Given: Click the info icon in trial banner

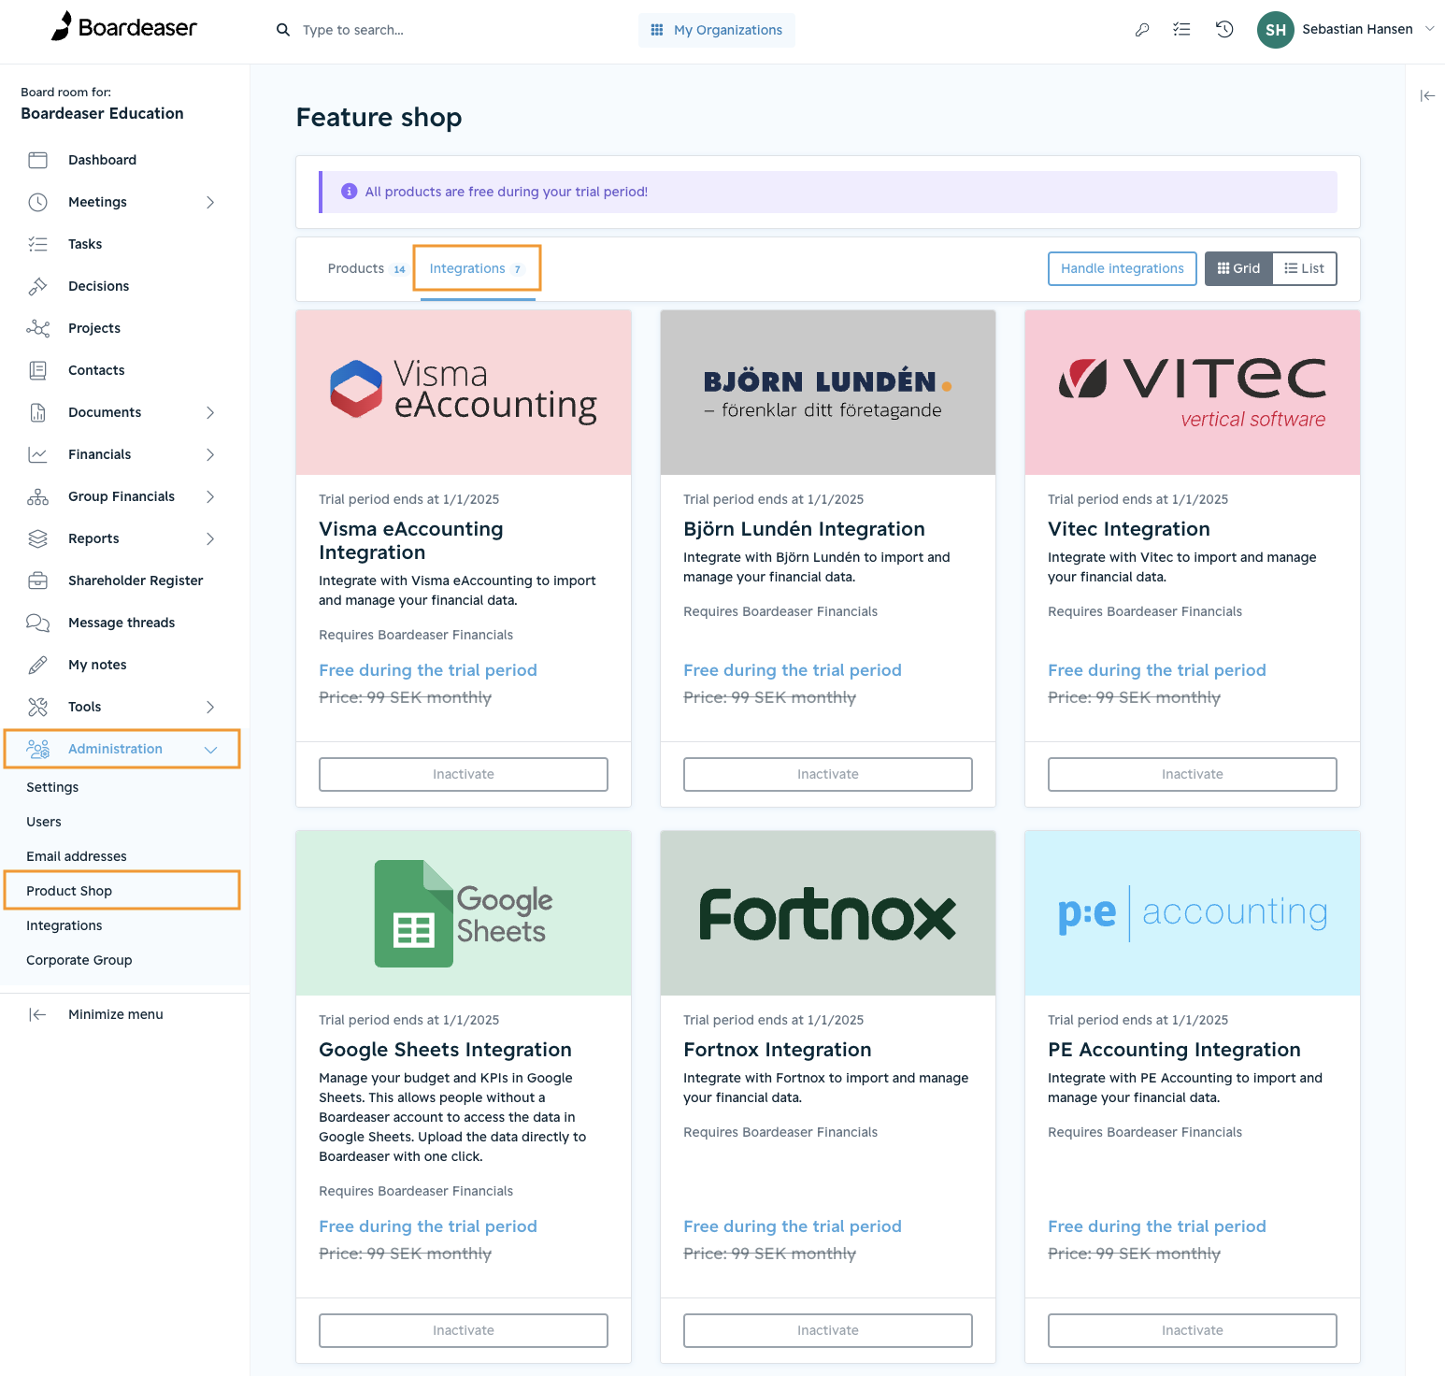Looking at the screenshot, I should (350, 192).
